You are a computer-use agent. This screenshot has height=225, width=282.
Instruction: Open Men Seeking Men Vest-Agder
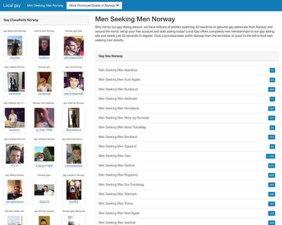(187, 213)
